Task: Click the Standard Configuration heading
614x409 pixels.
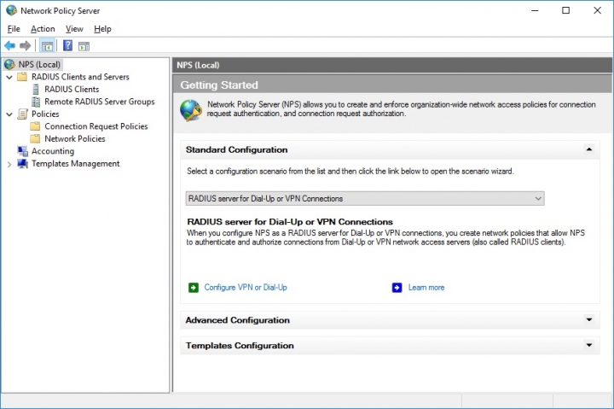Action: (236, 149)
